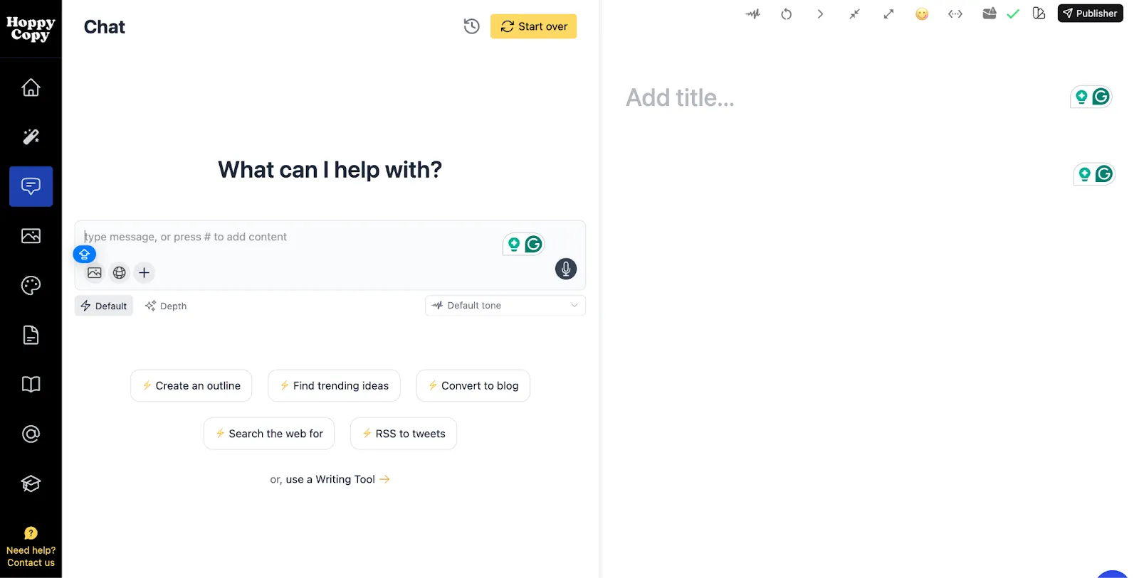Open the Home page from the sidebar
1139x578 pixels.
[x=31, y=87]
